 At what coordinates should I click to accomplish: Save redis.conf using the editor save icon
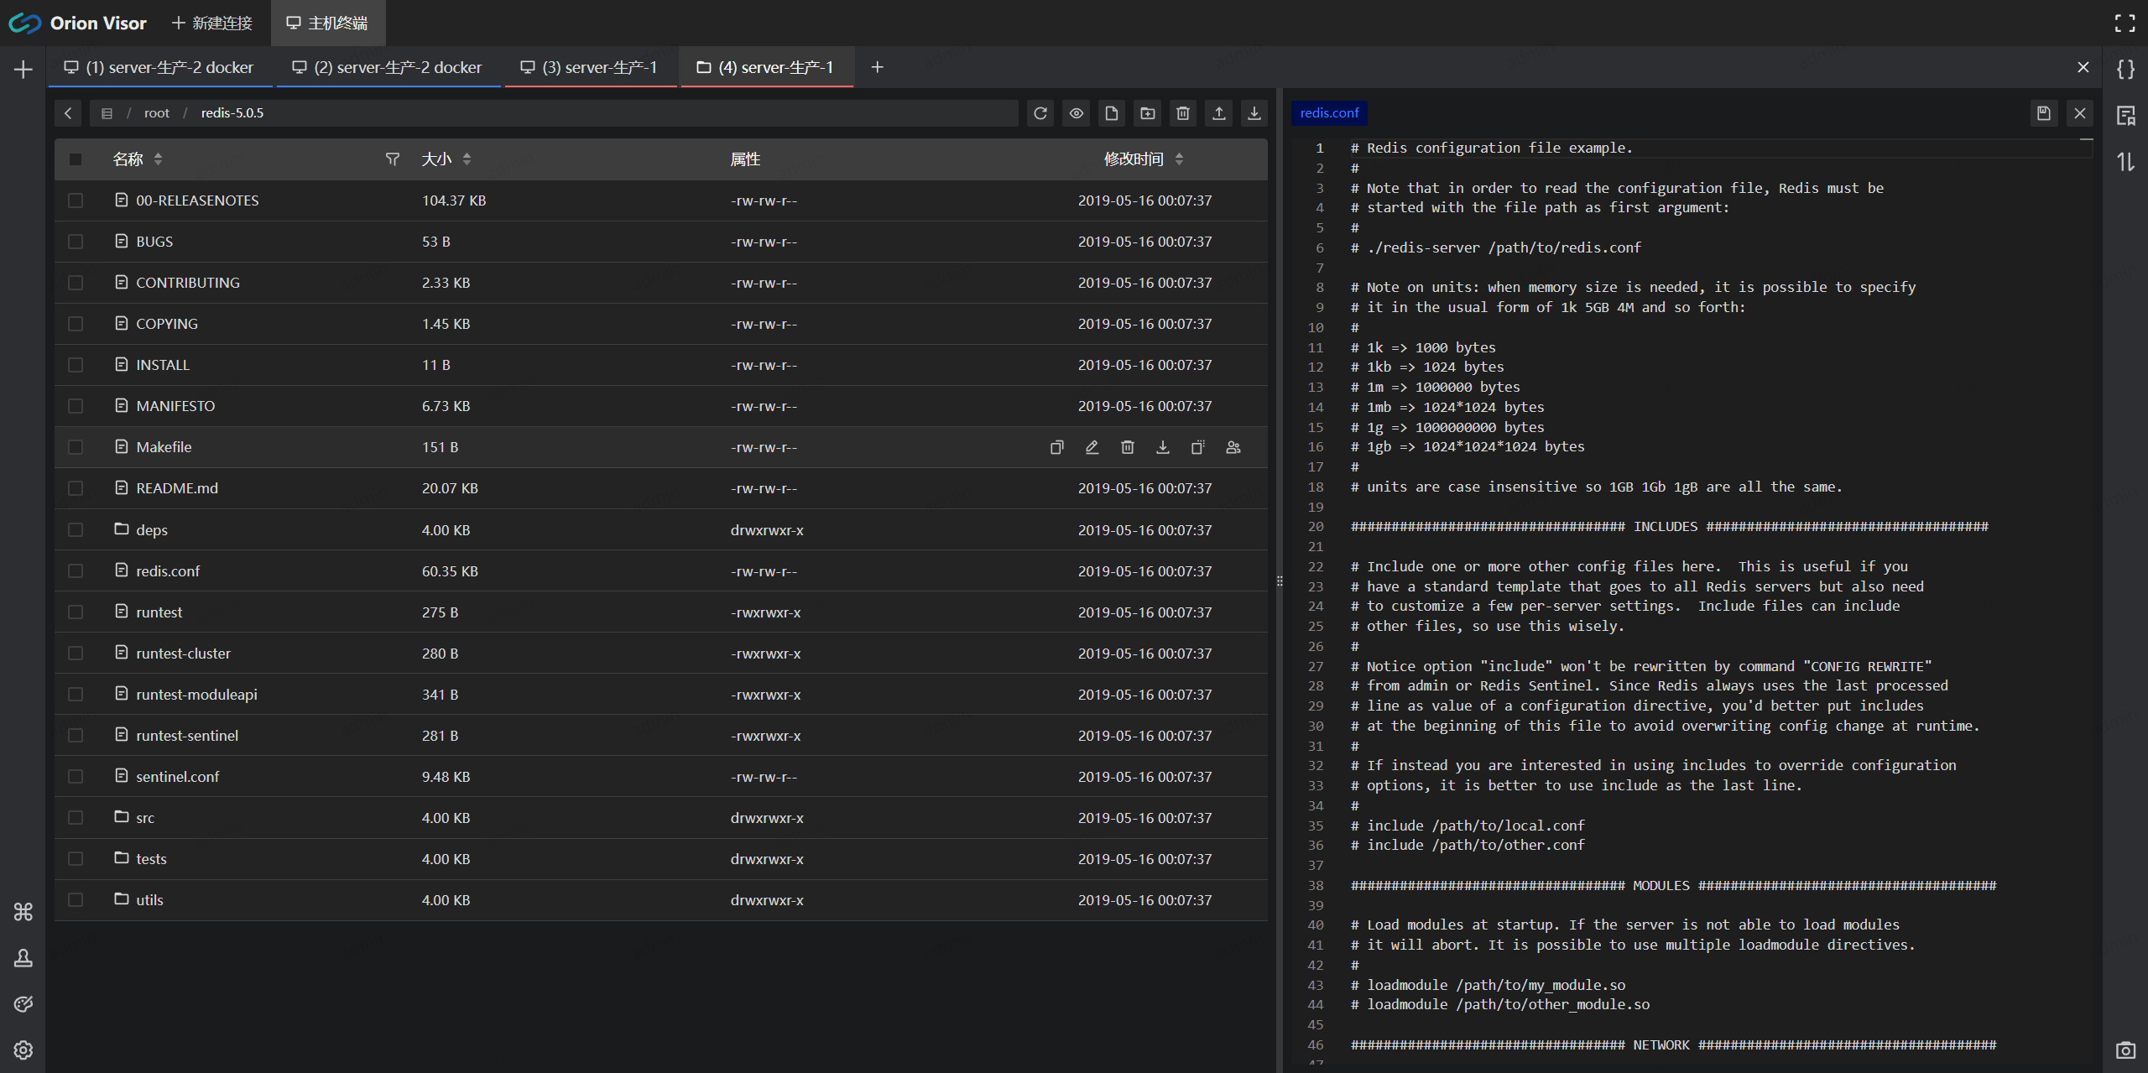tap(2043, 113)
